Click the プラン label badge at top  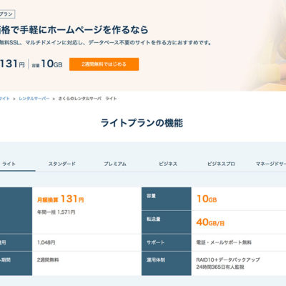[x=7, y=14]
